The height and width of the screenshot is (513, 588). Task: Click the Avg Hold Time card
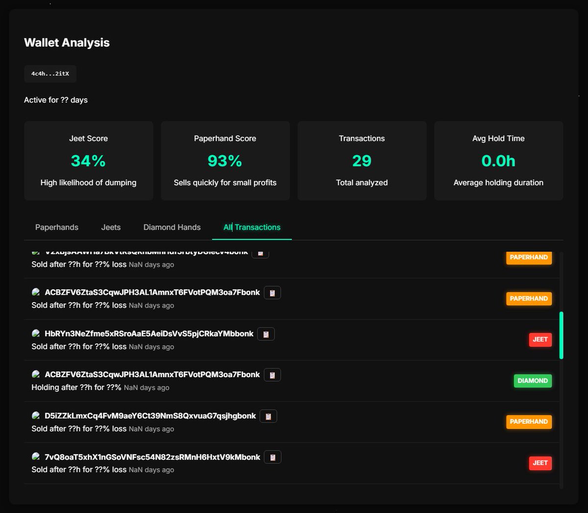point(498,160)
